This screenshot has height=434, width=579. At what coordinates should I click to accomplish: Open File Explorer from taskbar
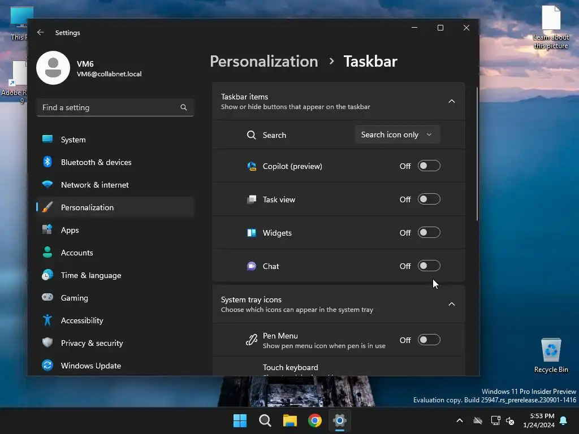point(290,420)
